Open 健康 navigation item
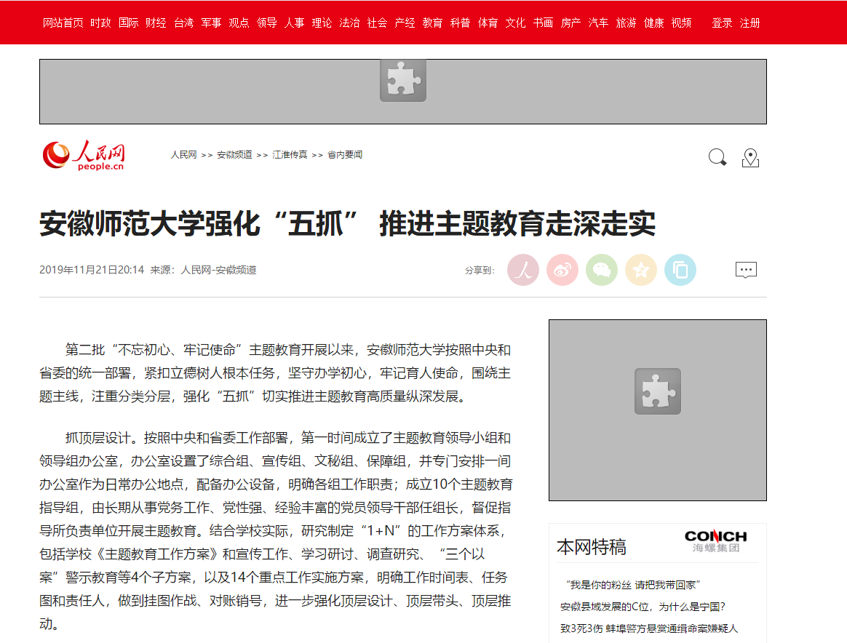Screen dimensions: 847x643 [653, 23]
